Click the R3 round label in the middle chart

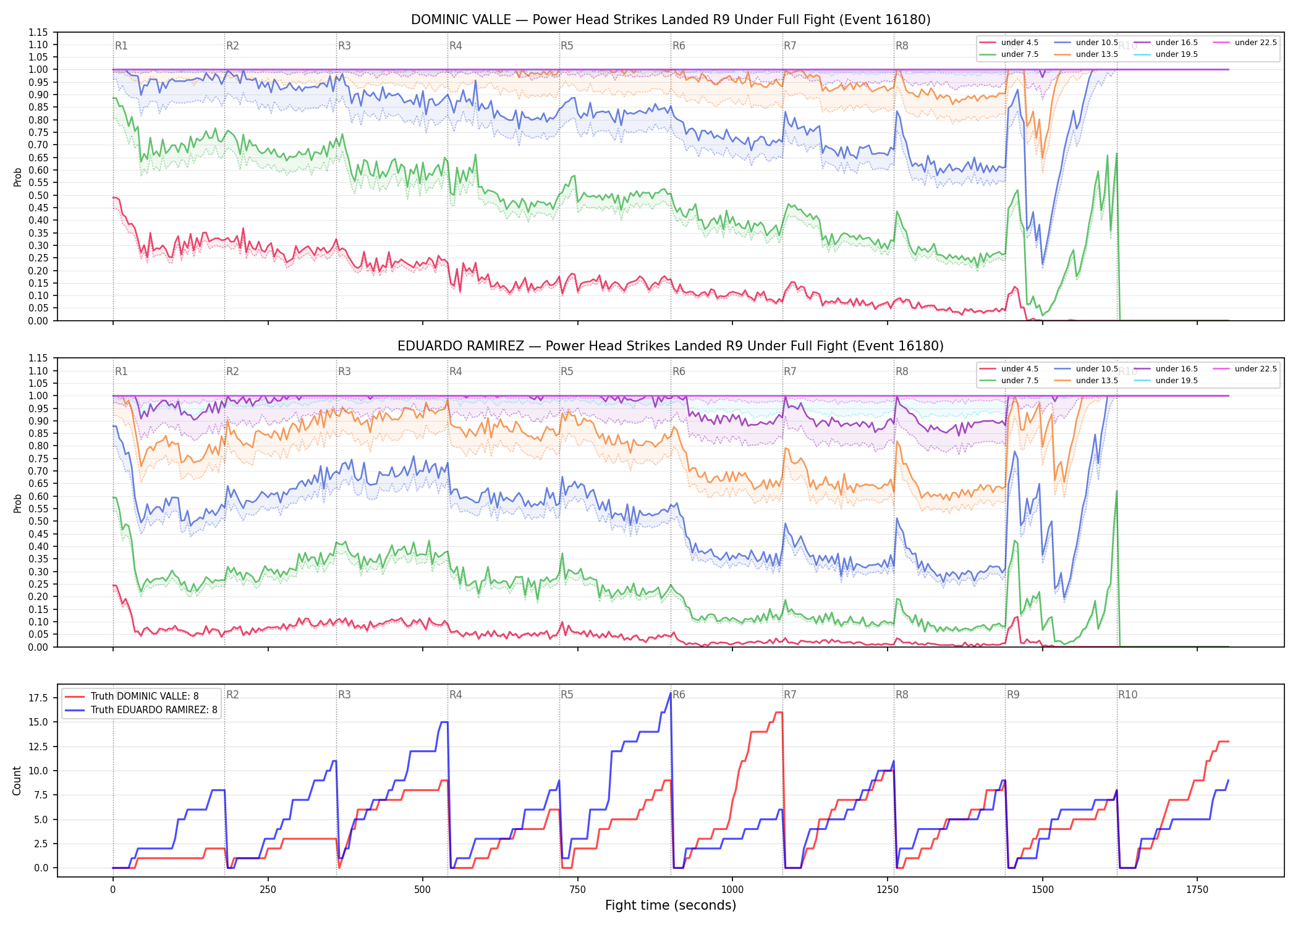coord(344,371)
